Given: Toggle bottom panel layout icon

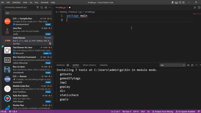Looking at the screenshot, I should click(x=177, y=2).
